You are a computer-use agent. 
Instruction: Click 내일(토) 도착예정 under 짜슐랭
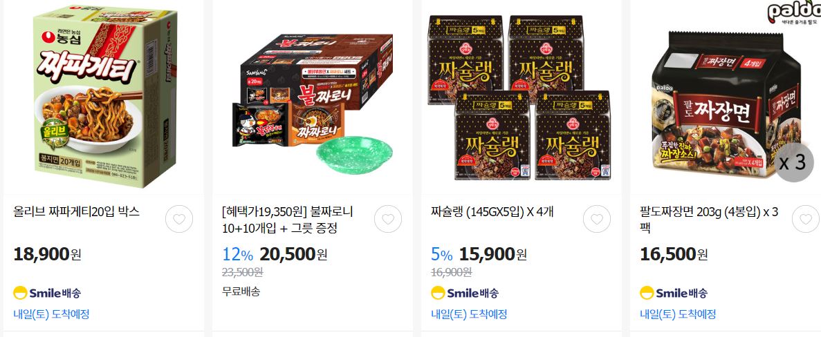[469, 314]
